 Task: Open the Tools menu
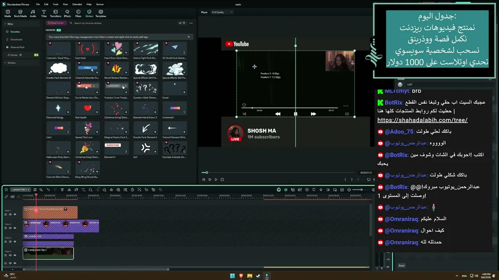tap(55, 4)
